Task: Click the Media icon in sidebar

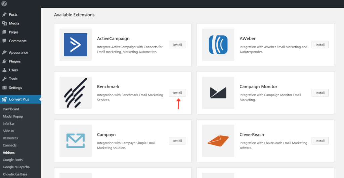Action: point(4,23)
